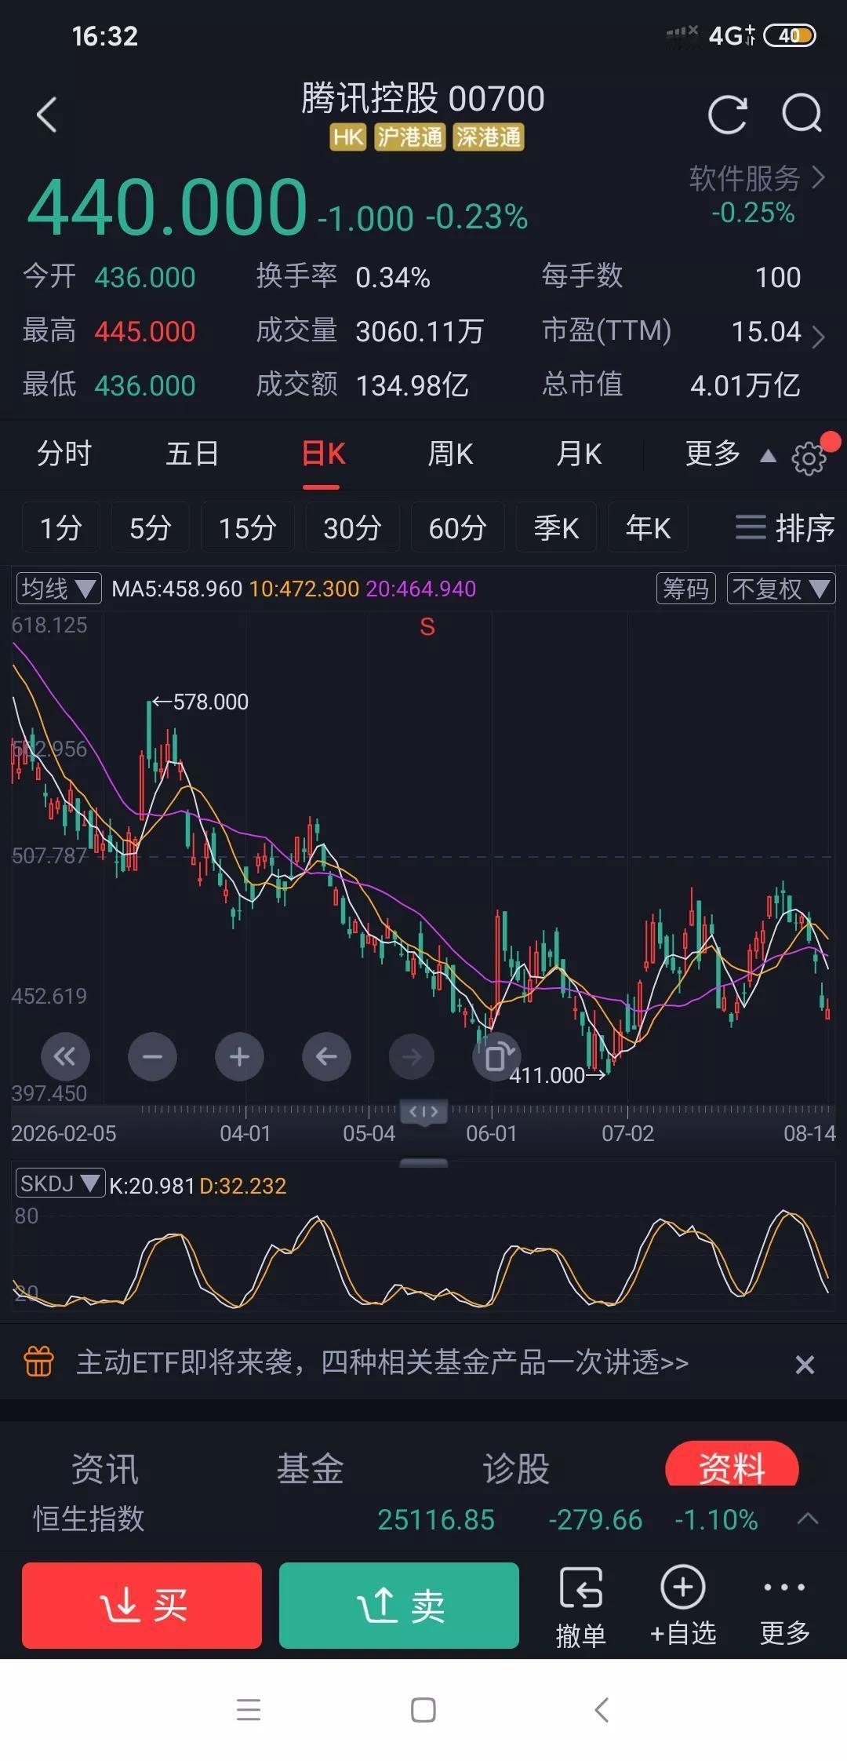Tap the back arrow at top left

pos(47,115)
